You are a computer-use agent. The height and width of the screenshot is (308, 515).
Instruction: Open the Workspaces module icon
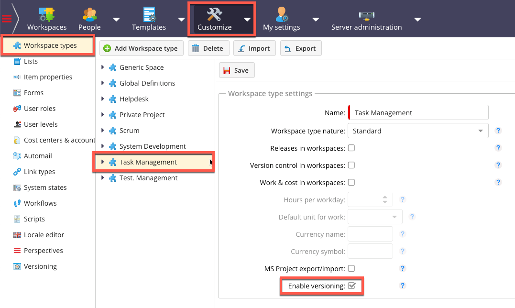[x=46, y=14]
